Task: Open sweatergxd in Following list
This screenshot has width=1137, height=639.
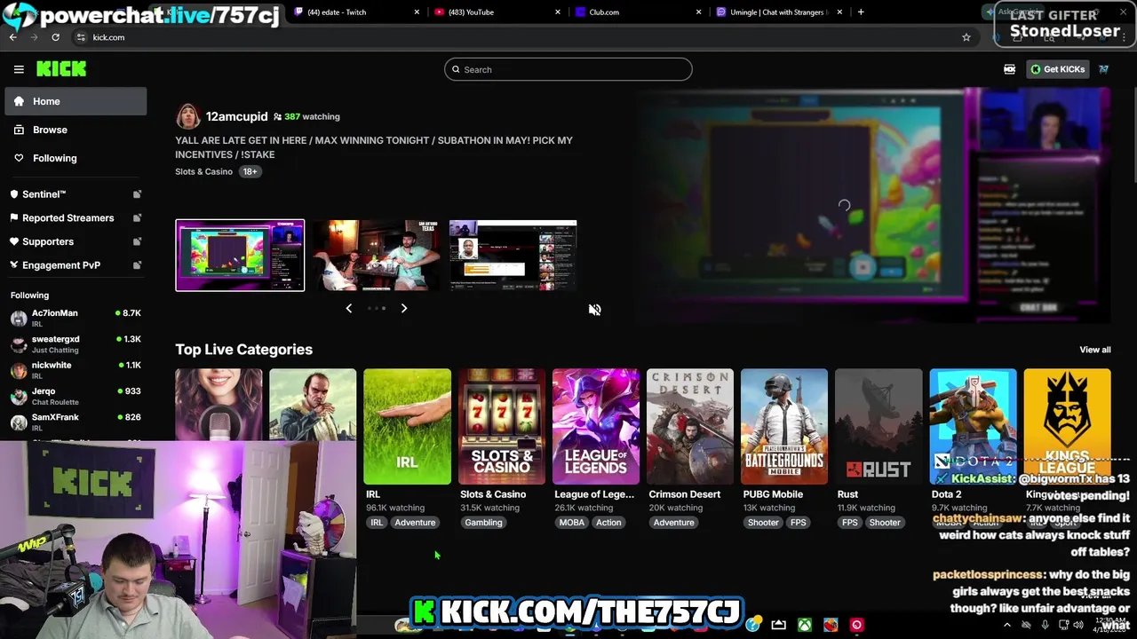Action: (x=76, y=344)
